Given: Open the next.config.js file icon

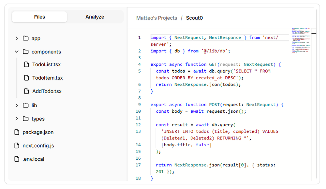Looking at the screenshot, I should click(17, 146).
